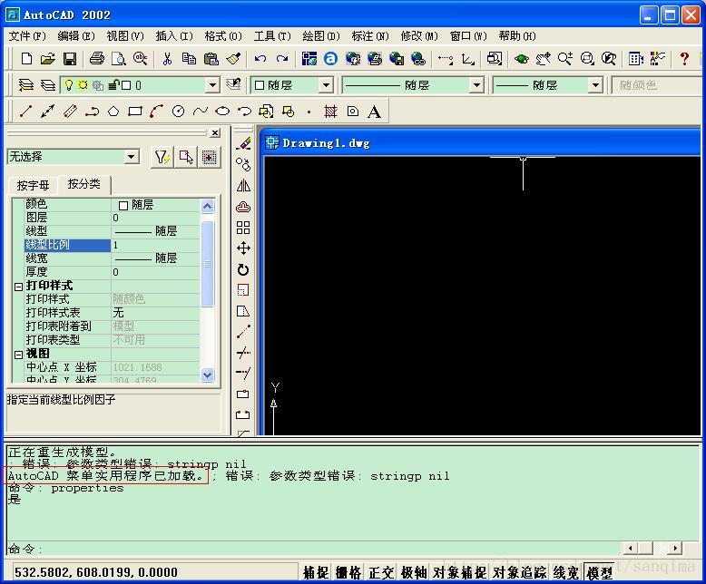706x584 pixels.
Task: Open the linetype control dropdown
Action: (476, 85)
